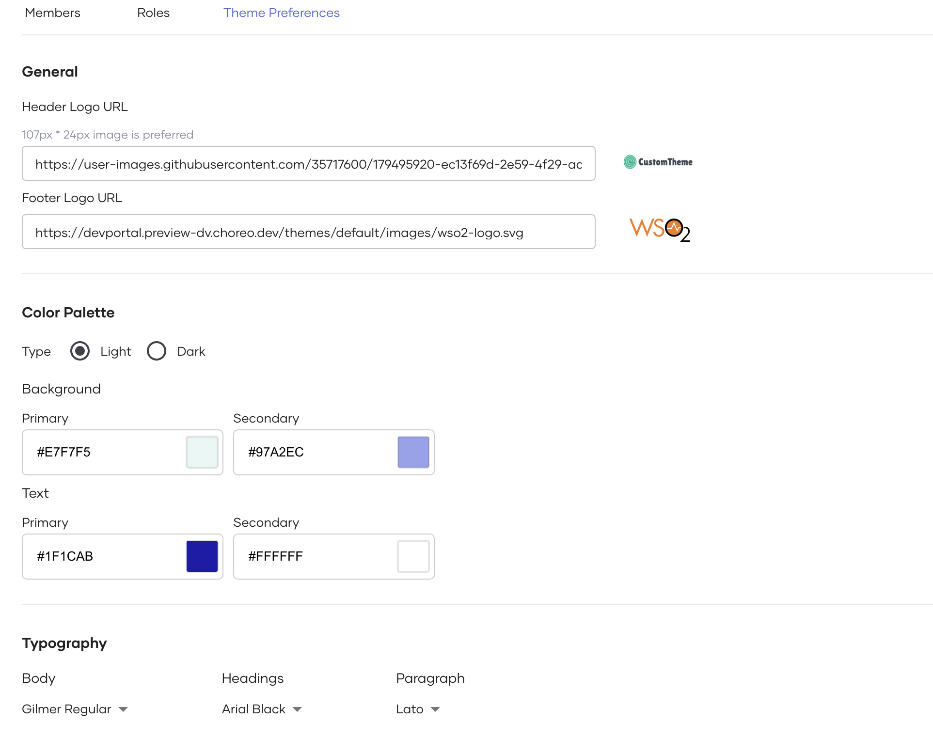
Task: Open Headings font dropdown Arial Black
Action: coord(262,709)
